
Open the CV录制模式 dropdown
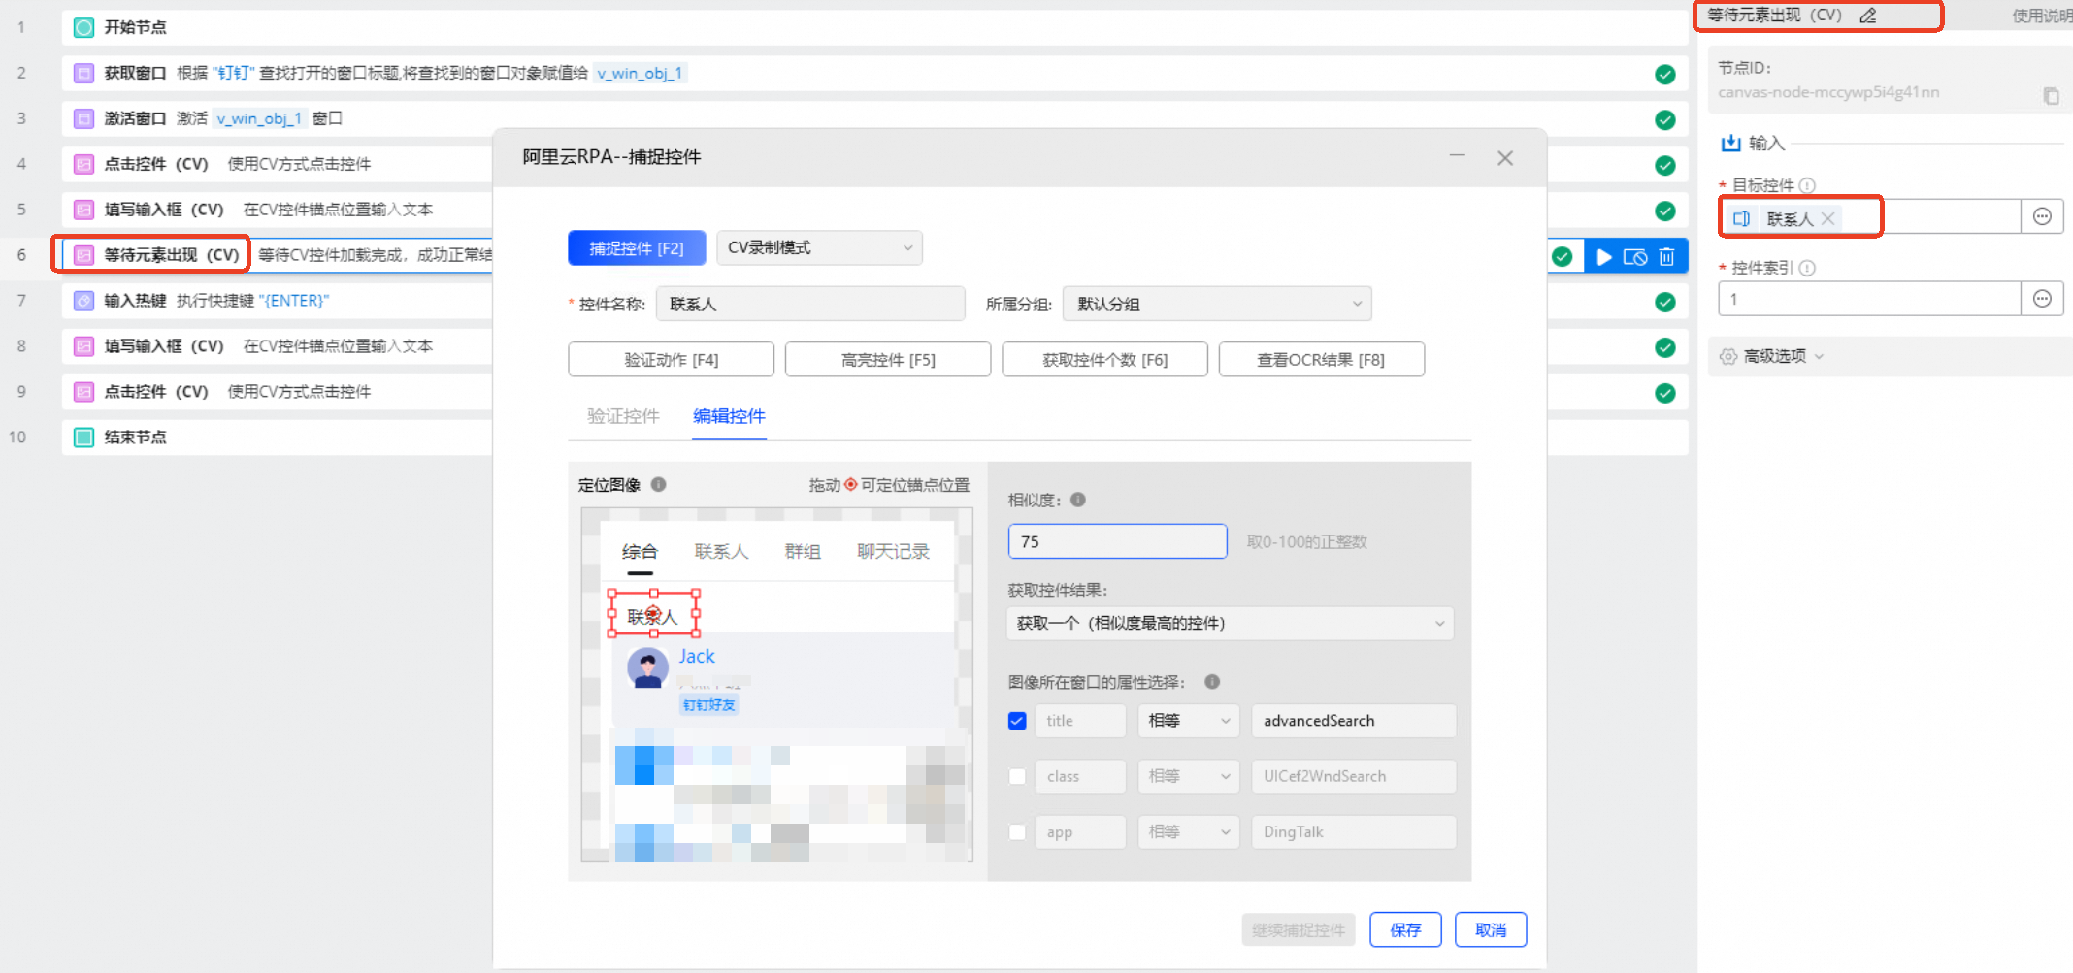coord(819,247)
